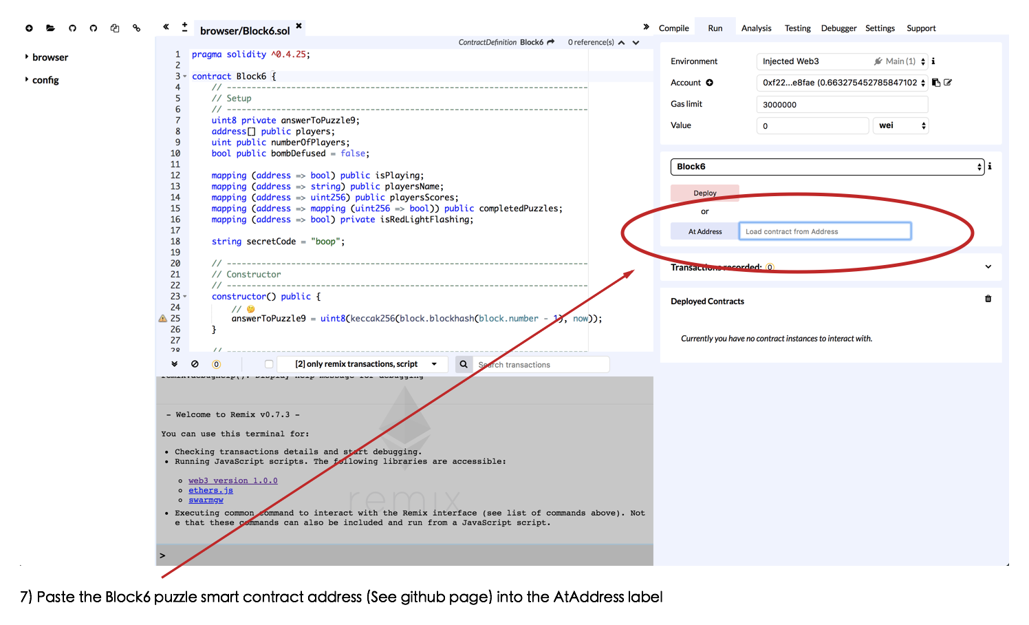Create a new file with the plus icon
The height and width of the screenshot is (625, 1029).
coord(29,28)
